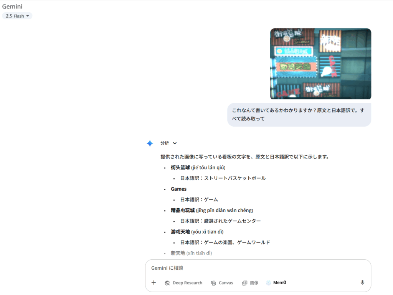This screenshot has height=295, width=393.
Task: Click the 分析 label
Action: click(x=165, y=143)
